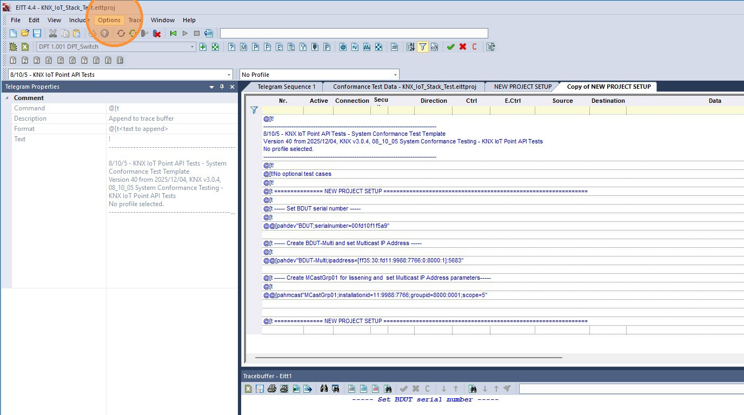This screenshot has width=744, height=415.
Task: Click the globe network toolbar icon
Action: click(x=343, y=47)
